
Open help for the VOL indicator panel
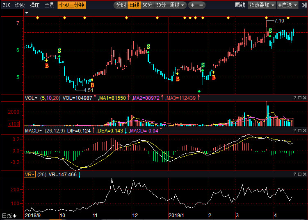coord(294,98)
